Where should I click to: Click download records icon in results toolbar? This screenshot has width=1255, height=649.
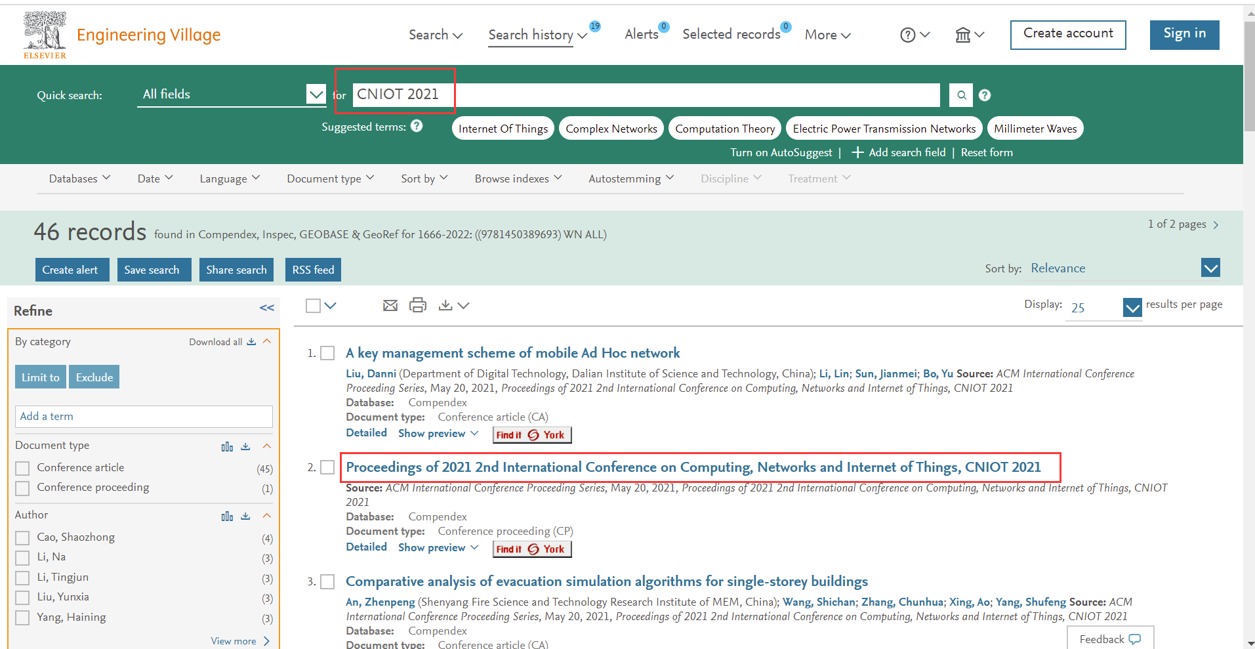coord(446,305)
